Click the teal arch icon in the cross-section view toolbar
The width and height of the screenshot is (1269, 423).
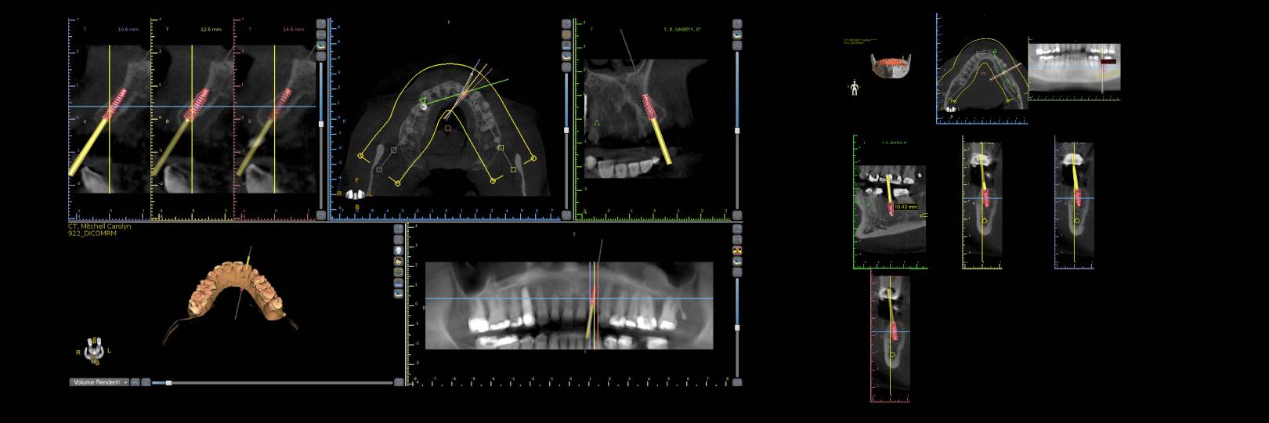click(x=320, y=45)
